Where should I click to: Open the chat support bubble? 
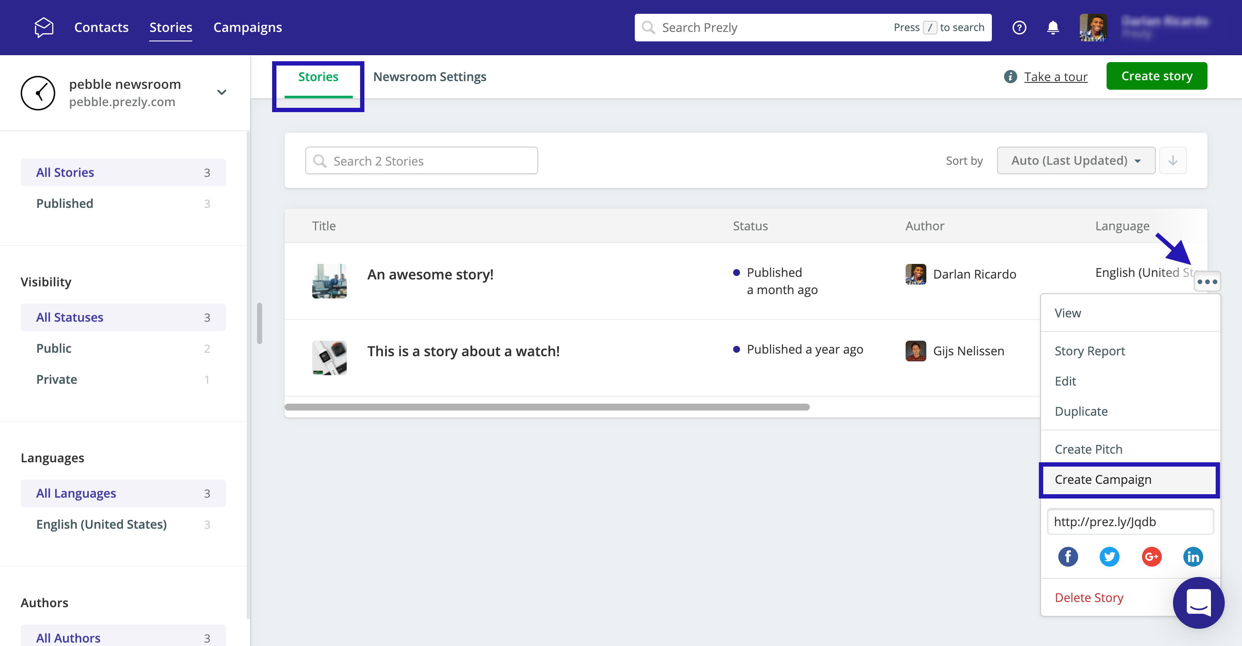pos(1198,602)
